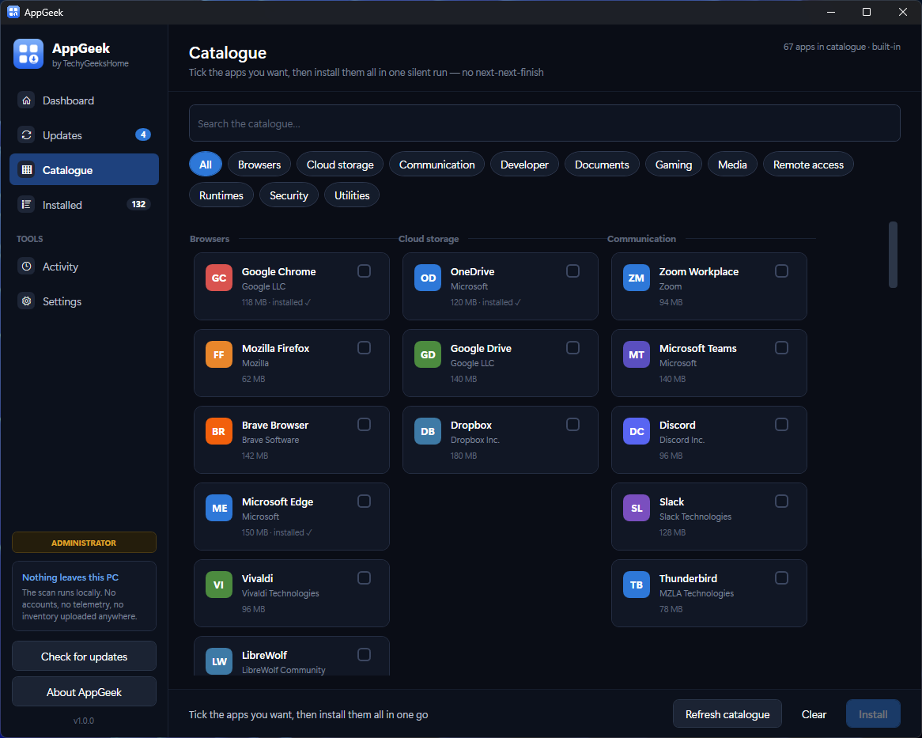Screen dimensions: 922x738
Task: Click the Updates refresh icon
Action: click(26, 135)
